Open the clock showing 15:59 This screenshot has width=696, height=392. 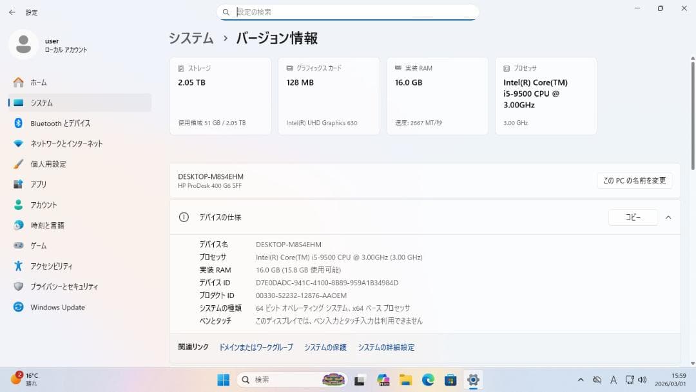click(x=670, y=380)
